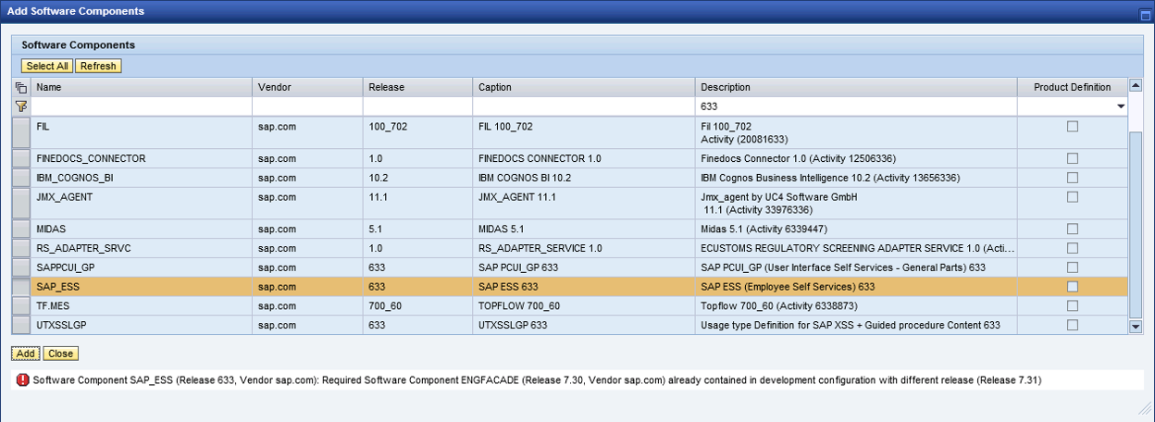Click the RS_ADAPTER_SRVC name cell
1155x422 pixels.
[x=142, y=248]
